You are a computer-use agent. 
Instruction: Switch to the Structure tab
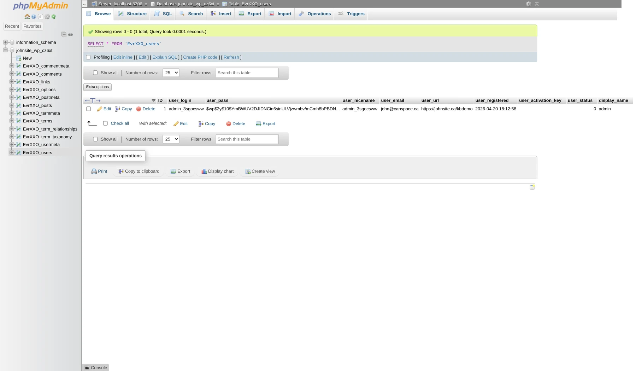pos(132,14)
